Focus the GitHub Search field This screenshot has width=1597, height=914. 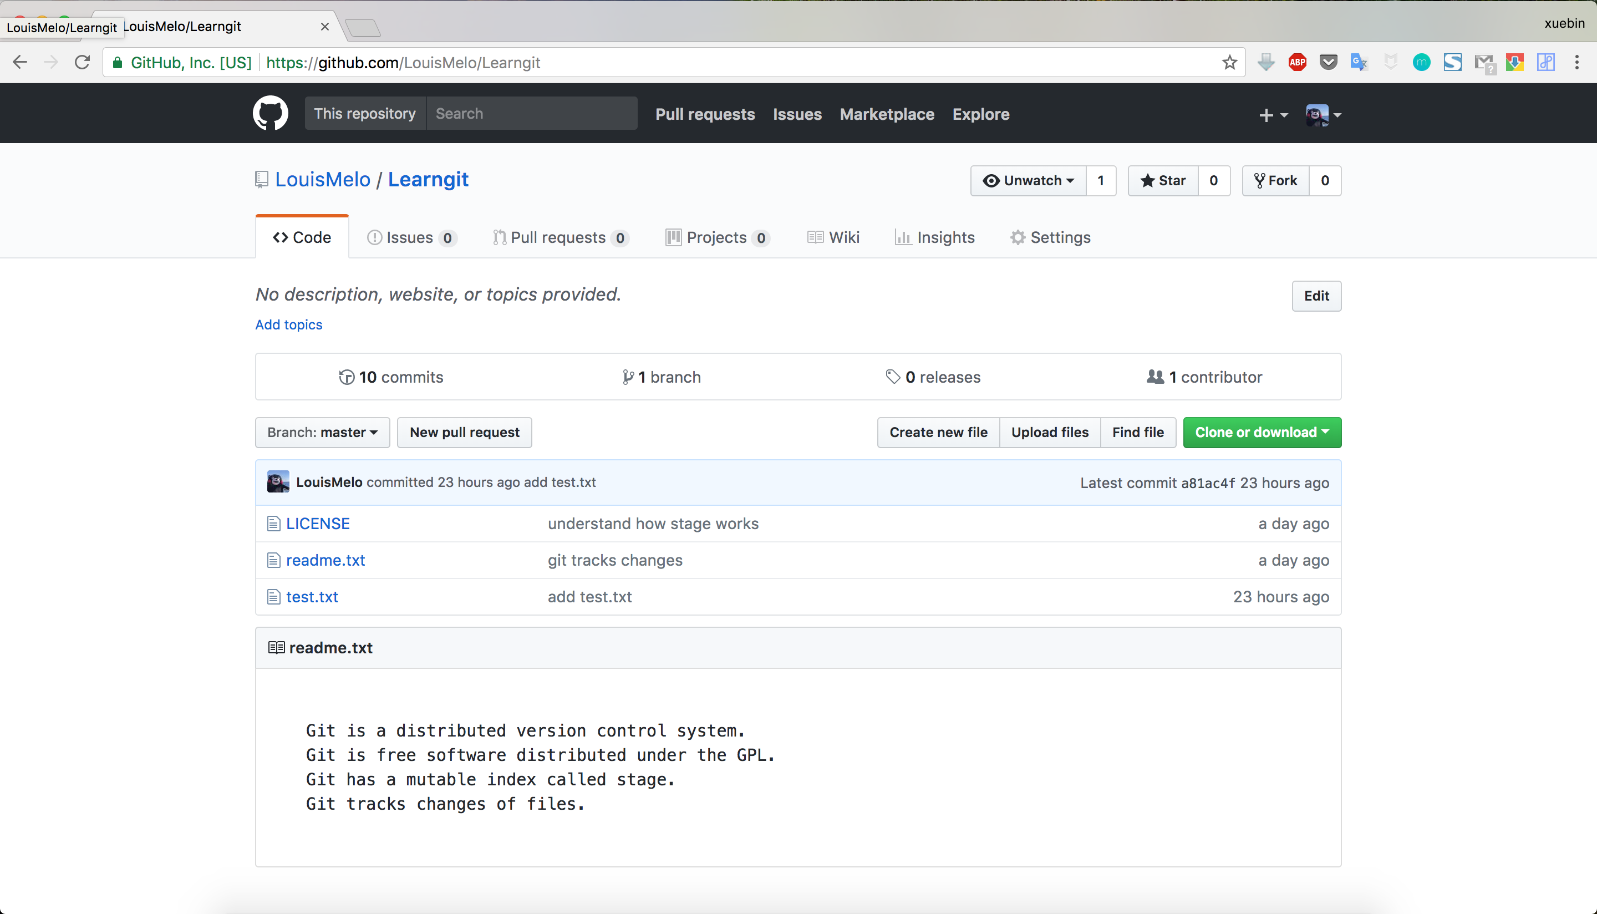click(x=531, y=114)
